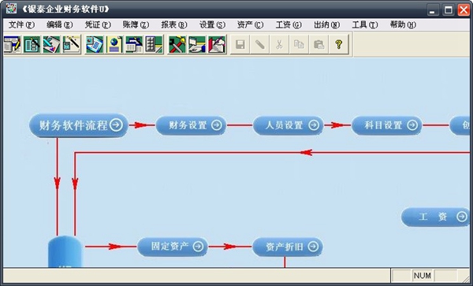The width and height of the screenshot is (473, 286).
Task: Click the application icon in the title bar
Action: point(11,9)
